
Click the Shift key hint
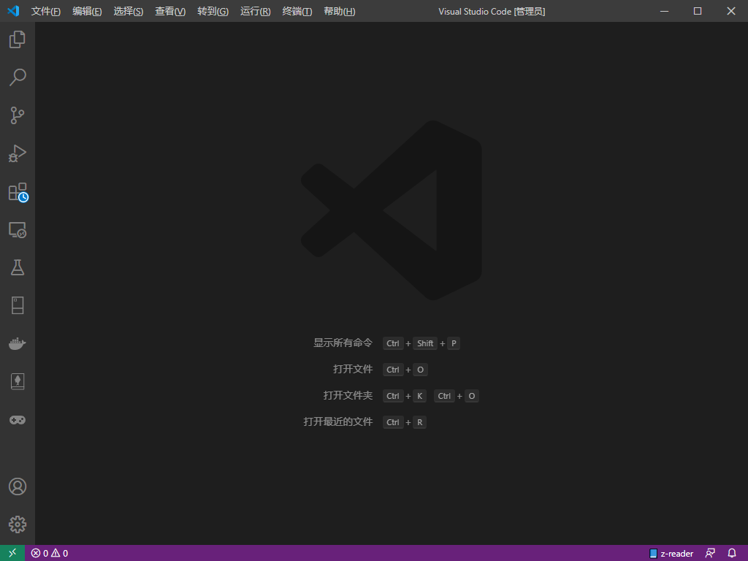(x=425, y=343)
